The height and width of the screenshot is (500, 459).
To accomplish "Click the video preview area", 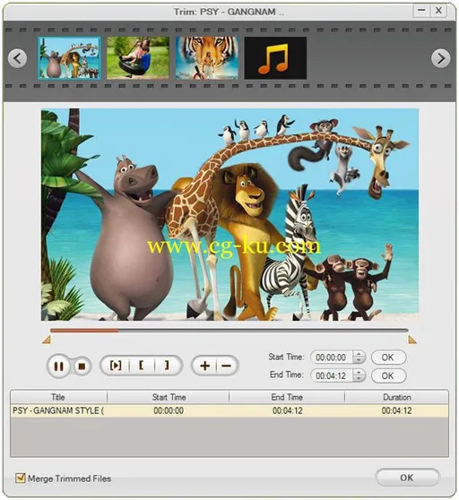I will tap(229, 214).
